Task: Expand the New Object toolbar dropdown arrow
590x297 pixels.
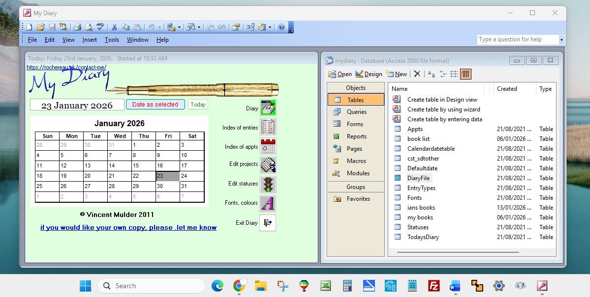Action: coord(270,27)
